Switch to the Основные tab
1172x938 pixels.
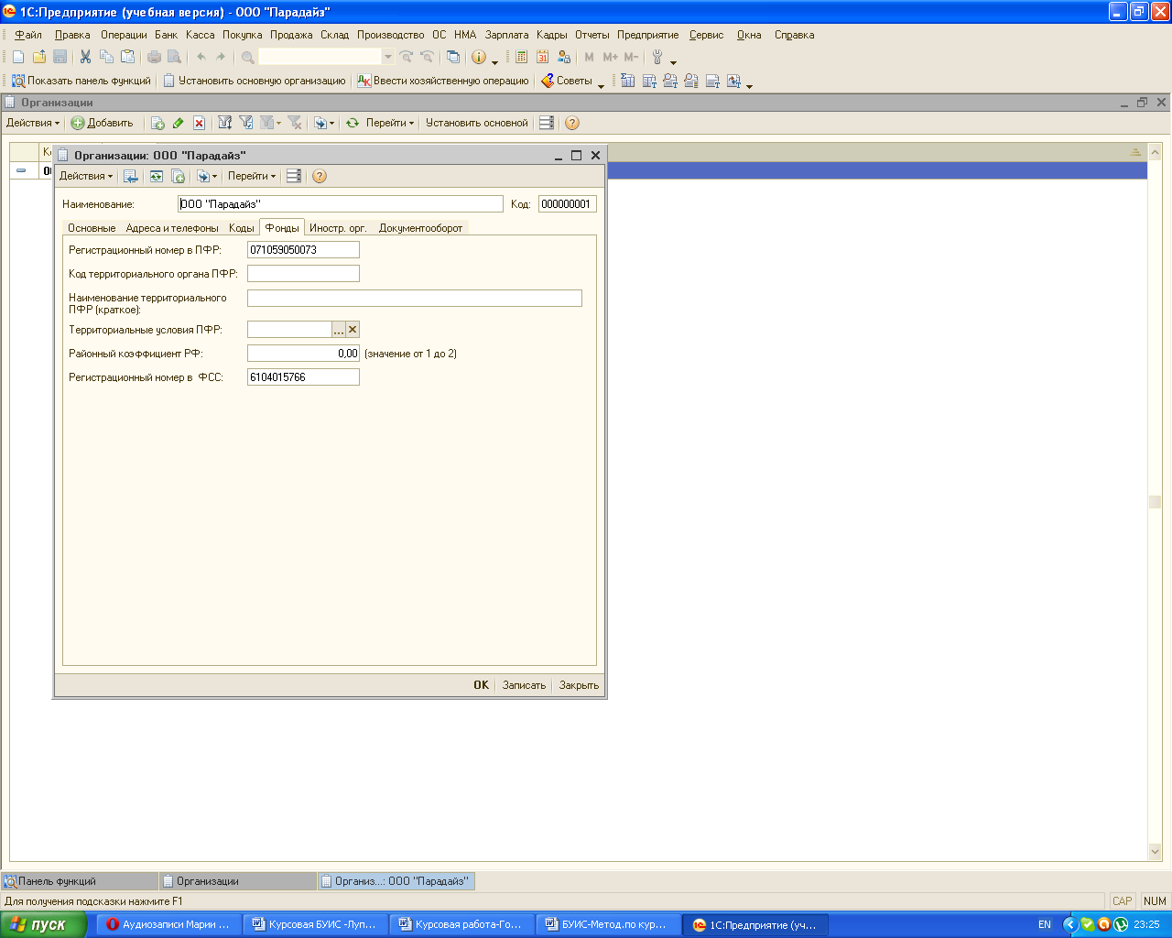[x=92, y=228]
